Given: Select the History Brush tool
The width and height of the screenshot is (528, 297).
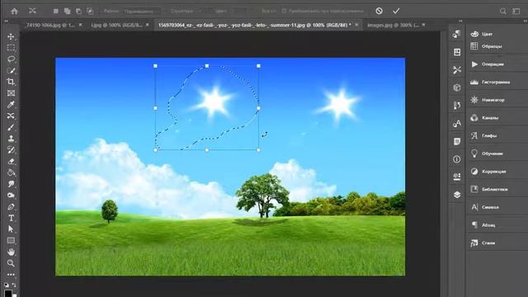Looking at the screenshot, I should tap(11, 150).
